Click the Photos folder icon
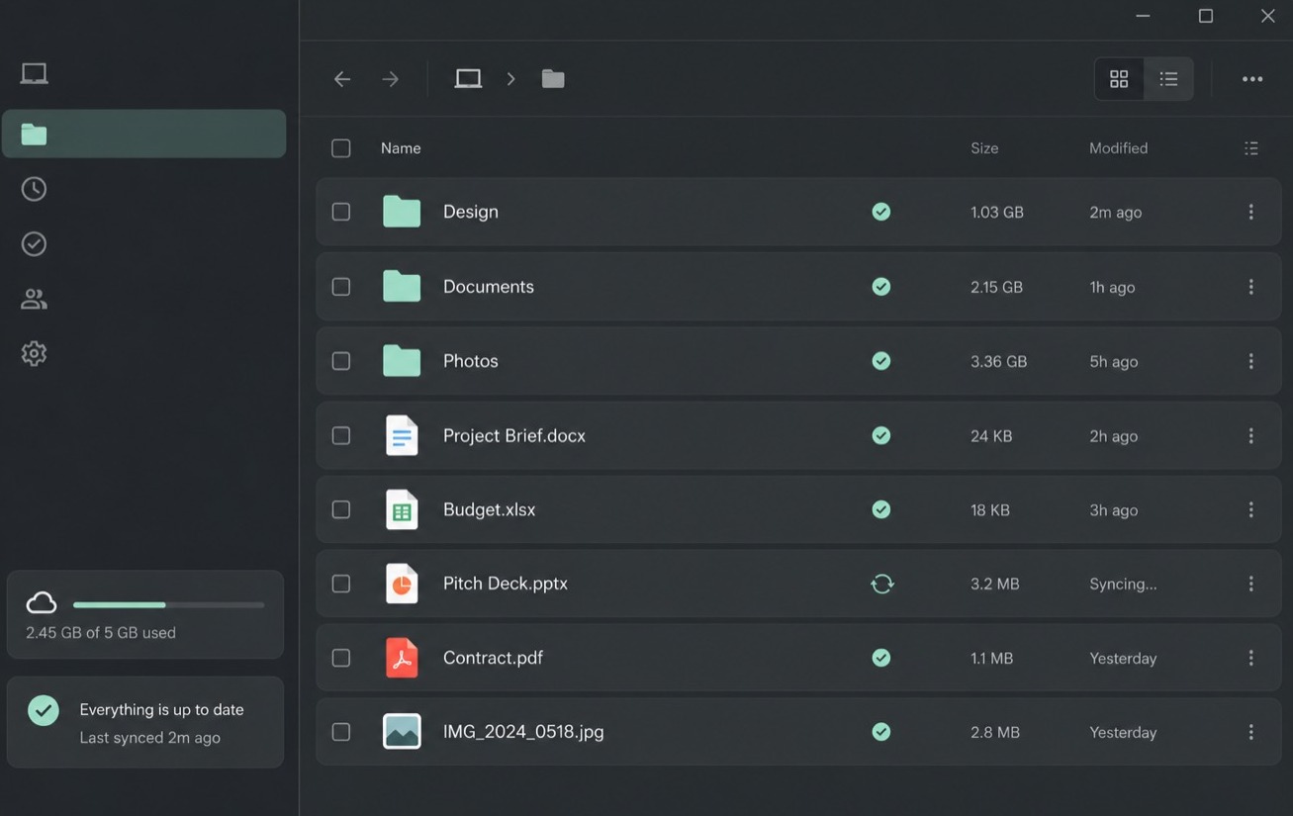Image resolution: width=1293 pixels, height=816 pixels. click(x=402, y=361)
